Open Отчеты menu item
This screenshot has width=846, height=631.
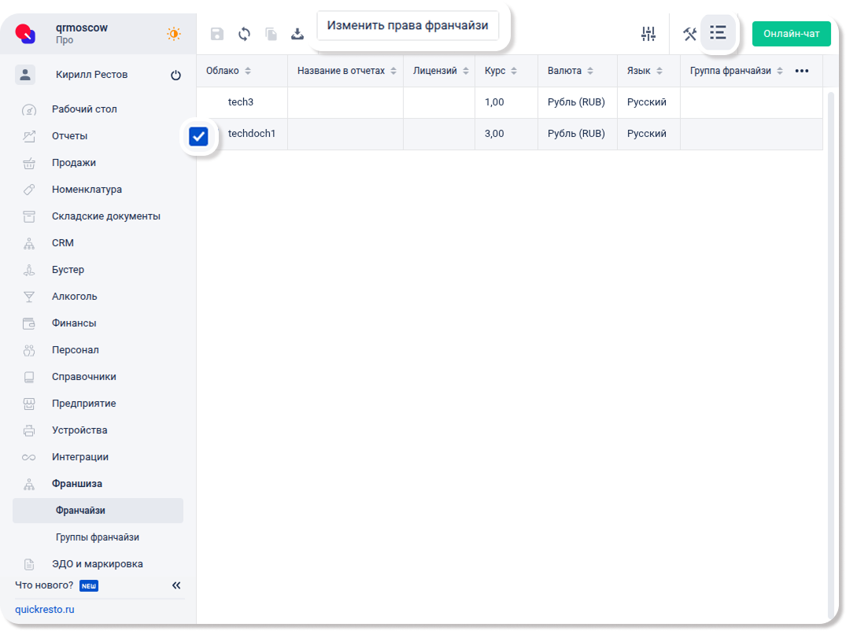pos(69,136)
